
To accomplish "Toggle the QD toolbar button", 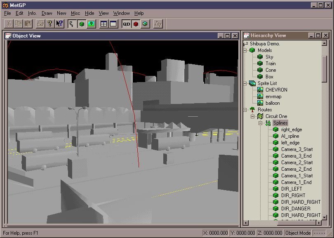I will tap(126, 24).
